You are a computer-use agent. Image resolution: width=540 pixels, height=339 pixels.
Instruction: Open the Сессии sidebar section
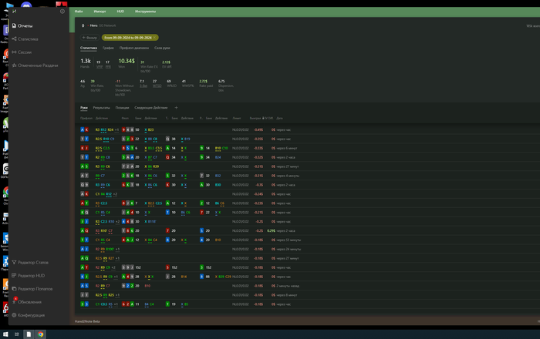point(22,52)
